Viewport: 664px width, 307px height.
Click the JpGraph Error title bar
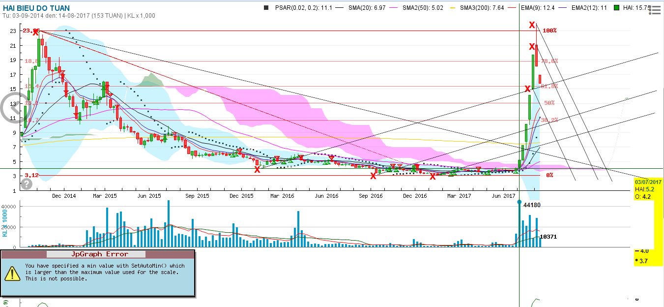pyautogui.click(x=98, y=254)
